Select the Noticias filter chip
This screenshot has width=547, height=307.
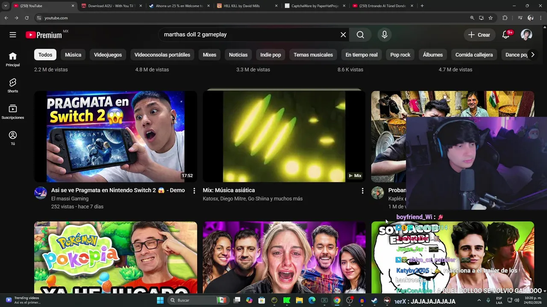(238, 55)
